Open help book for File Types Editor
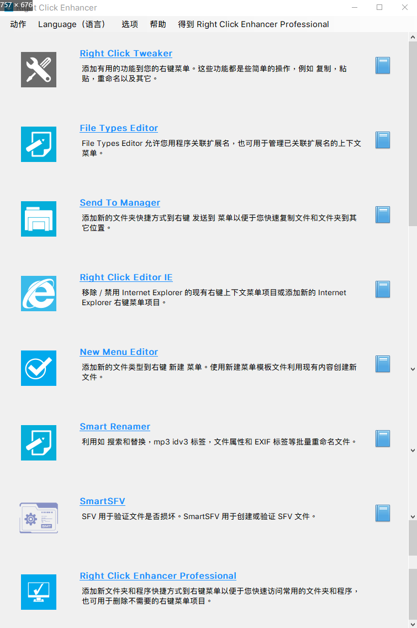This screenshot has height=628, width=417. [x=383, y=140]
